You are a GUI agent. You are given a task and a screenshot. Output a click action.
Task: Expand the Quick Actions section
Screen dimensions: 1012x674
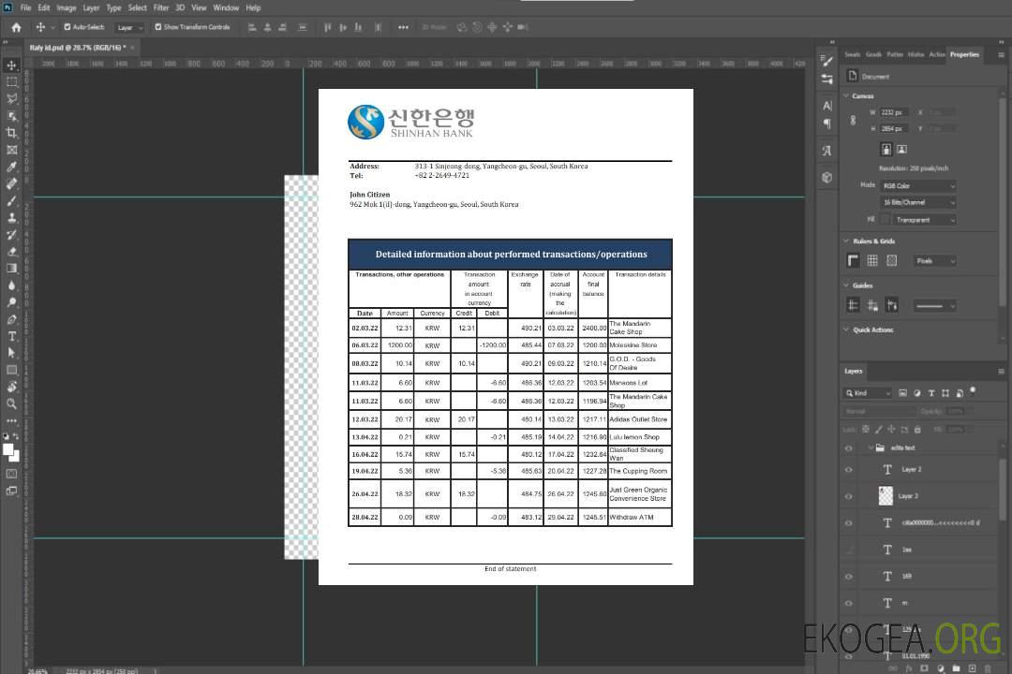tap(846, 330)
